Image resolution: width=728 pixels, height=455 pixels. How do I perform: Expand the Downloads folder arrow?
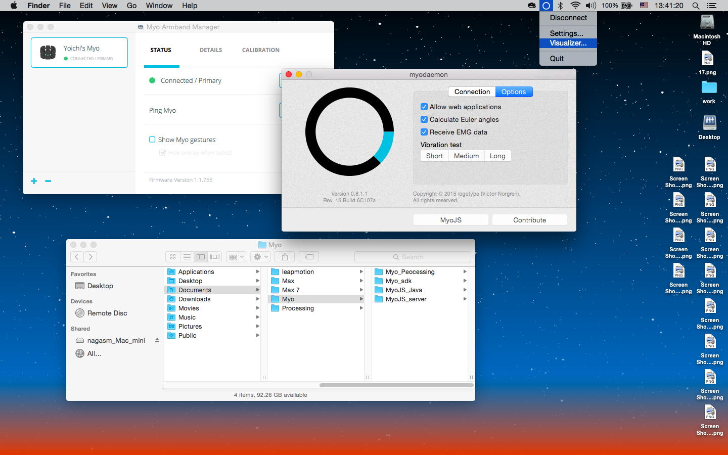tap(257, 299)
